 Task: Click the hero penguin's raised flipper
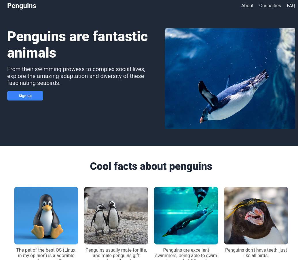[207, 93]
